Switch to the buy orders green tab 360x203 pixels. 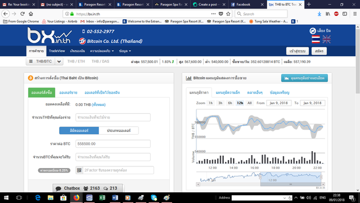42,92
